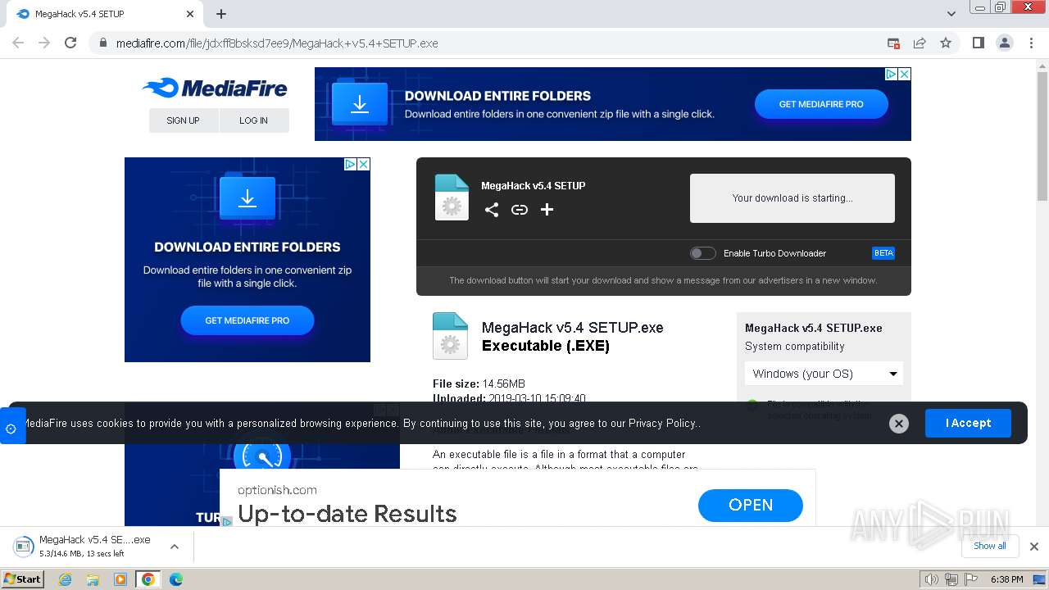Click the browser forward arrow
The height and width of the screenshot is (590, 1049).
[x=44, y=43]
